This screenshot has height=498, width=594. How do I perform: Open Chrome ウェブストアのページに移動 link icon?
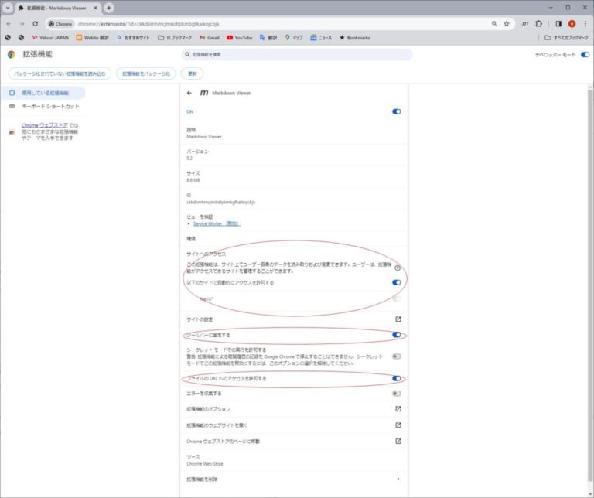[x=398, y=441]
